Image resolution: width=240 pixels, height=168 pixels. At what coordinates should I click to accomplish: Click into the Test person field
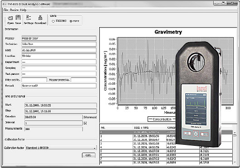point(59,74)
